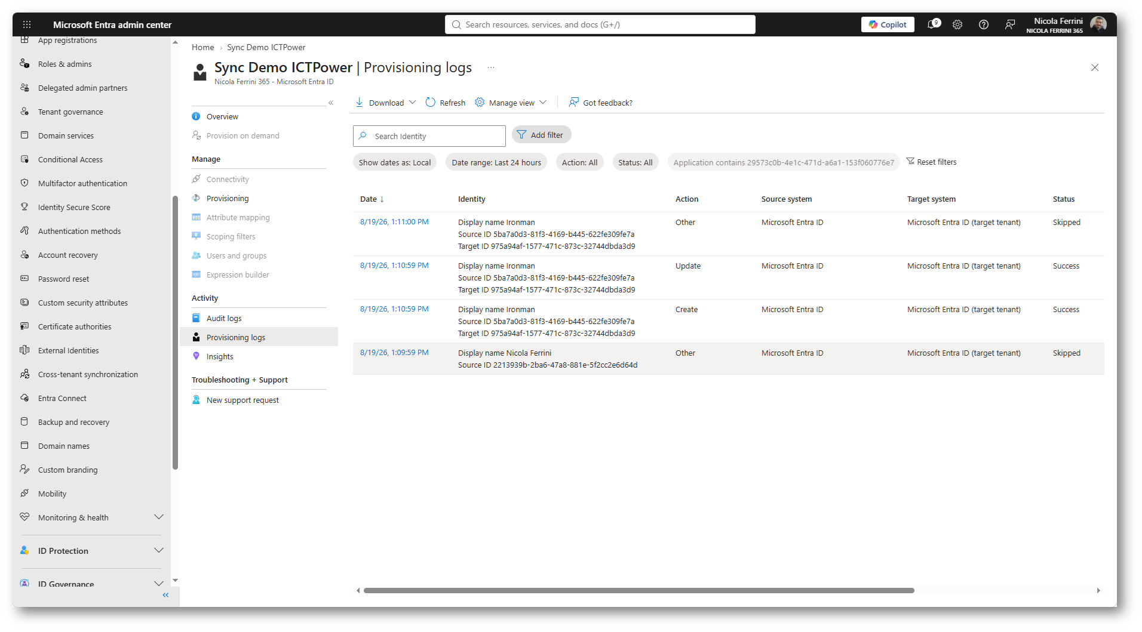1142x632 pixels.
Task: Click the Multifactor authentication shield icon
Action: point(24,183)
